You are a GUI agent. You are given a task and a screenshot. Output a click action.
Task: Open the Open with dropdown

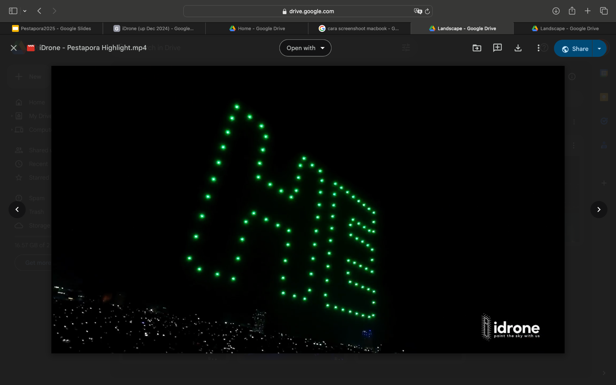(x=305, y=48)
